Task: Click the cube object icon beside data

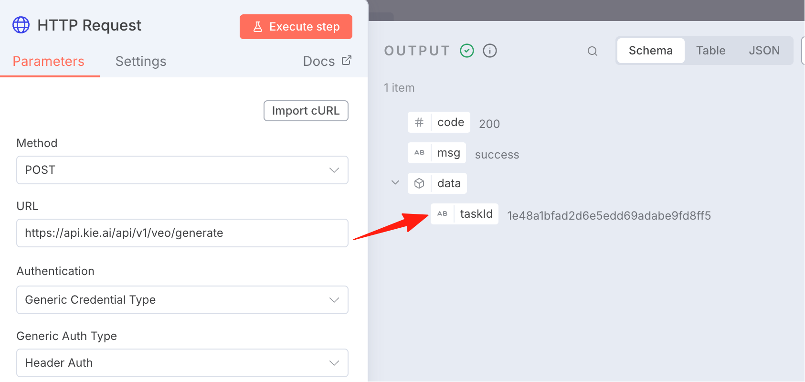Action: click(x=419, y=183)
